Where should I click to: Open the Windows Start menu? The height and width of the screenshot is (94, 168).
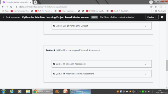click(3, 91)
